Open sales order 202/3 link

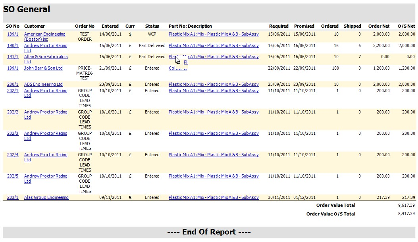(13, 134)
